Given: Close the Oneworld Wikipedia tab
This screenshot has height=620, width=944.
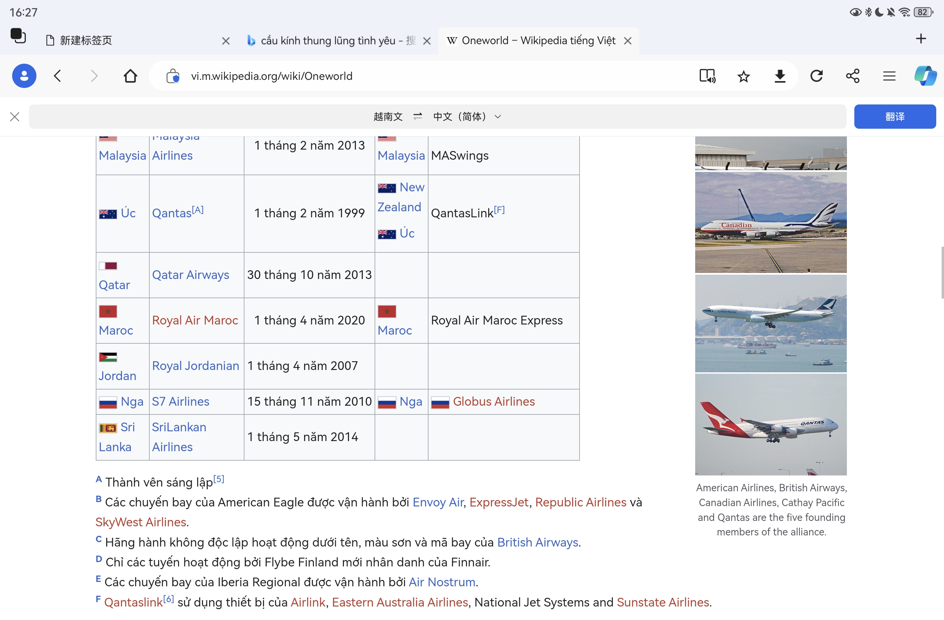Looking at the screenshot, I should click(627, 41).
